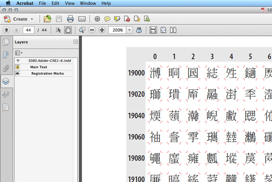Viewport: 272px width, 182px height.
Task: Click the Print icon in toolbar
Action: [x=70, y=19]
